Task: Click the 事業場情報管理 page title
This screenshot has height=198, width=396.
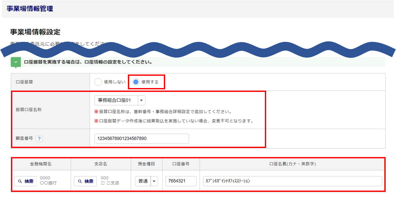Action: pos(30,9)
